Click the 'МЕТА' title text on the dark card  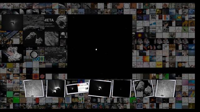click(x=49, y=20)
